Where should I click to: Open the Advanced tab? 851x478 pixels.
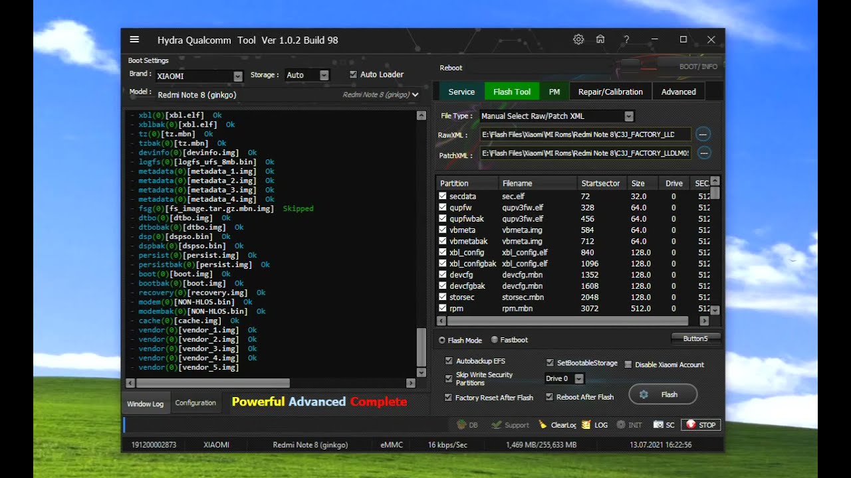[679, 92]
